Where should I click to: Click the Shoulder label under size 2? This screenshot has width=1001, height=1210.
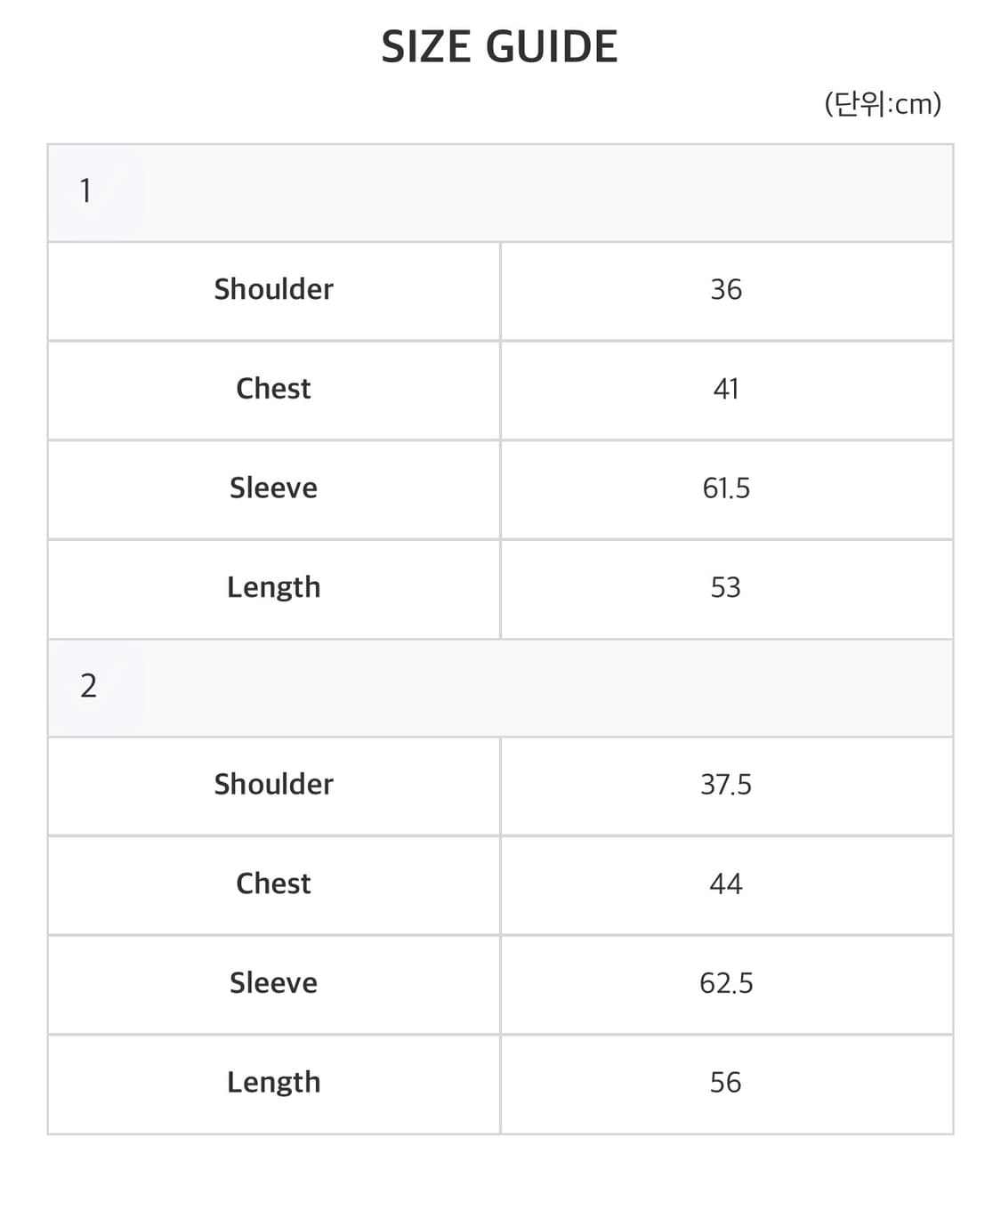pyautogui.click(x=273, y=785)
